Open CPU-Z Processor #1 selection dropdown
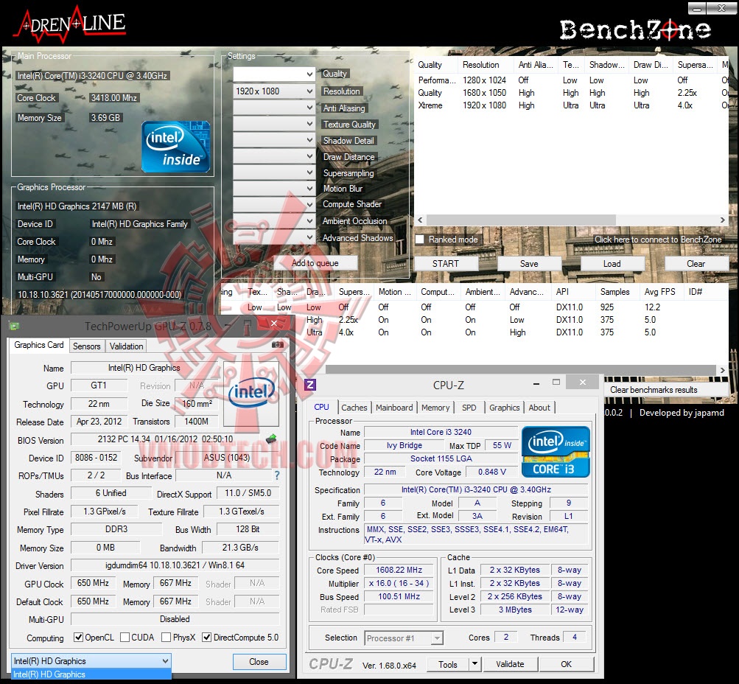 [x=404, y=638]
